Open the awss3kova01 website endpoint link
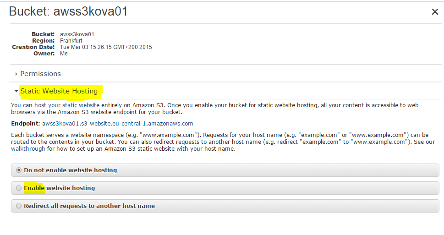Screen dimensions: 444x235 (x=117, y=124)
